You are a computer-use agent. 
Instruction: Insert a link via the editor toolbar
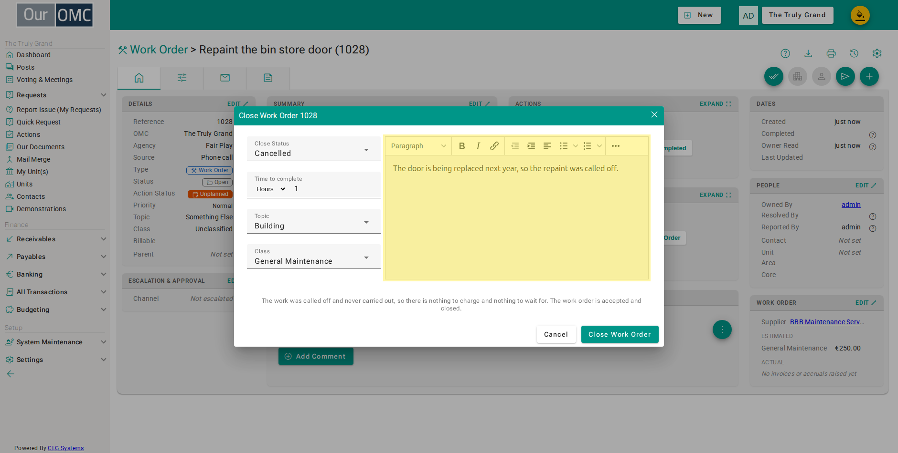[x=494, y=146]
